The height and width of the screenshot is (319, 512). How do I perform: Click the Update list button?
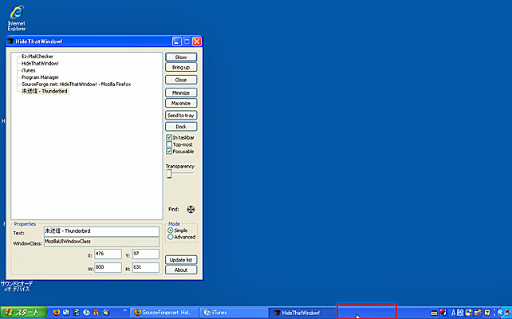tap(181, 260)
